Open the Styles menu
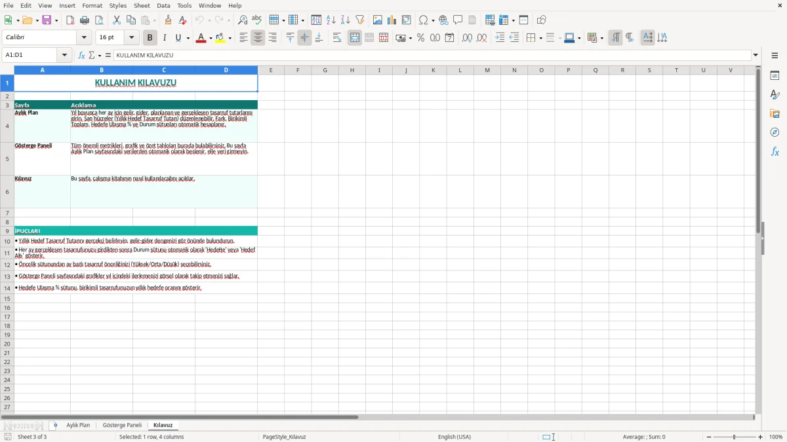 (118, 5)
